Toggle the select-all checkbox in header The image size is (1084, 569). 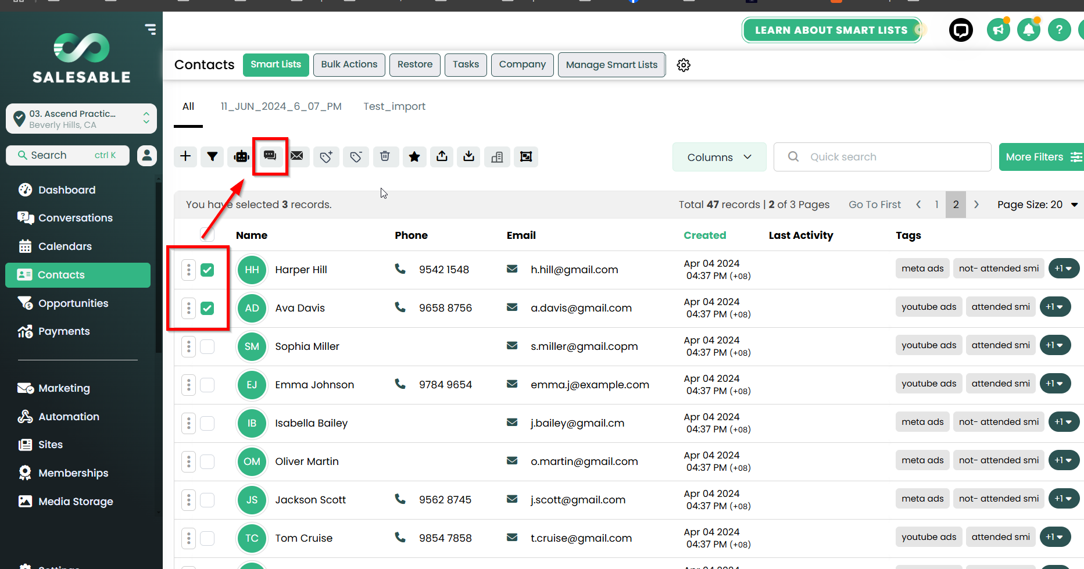(208, 234)
